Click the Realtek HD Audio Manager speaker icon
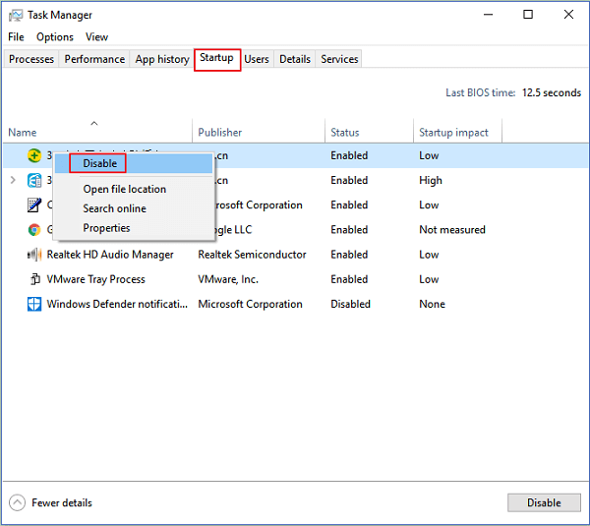 [x=34, y=255]
